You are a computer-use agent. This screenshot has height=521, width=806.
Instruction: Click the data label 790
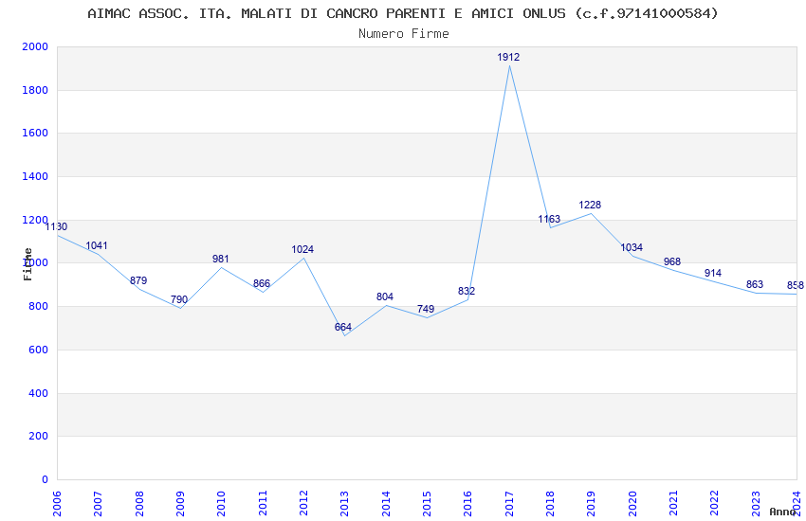[x=179, y=299]
